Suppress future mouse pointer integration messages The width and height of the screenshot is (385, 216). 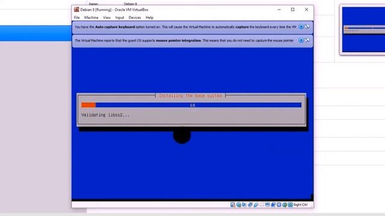tap(307, 40)
